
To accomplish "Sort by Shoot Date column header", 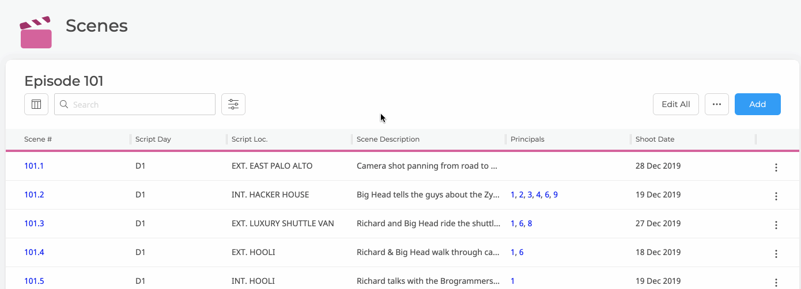I will (655, 139).
